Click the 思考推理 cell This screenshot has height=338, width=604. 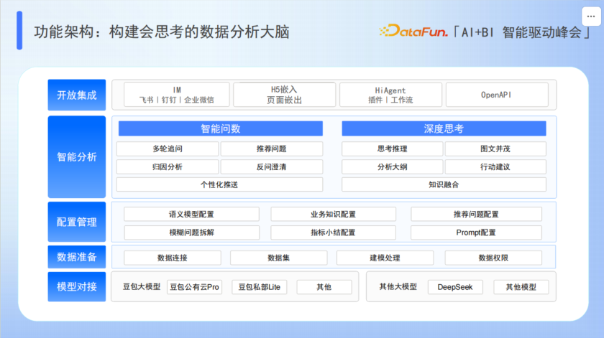click(392, 149)
